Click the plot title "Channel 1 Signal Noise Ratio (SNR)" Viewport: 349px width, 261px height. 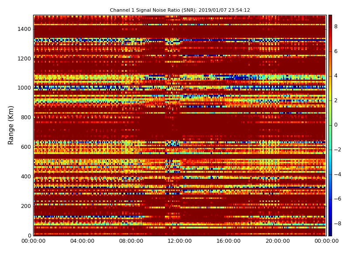(180, 10)
